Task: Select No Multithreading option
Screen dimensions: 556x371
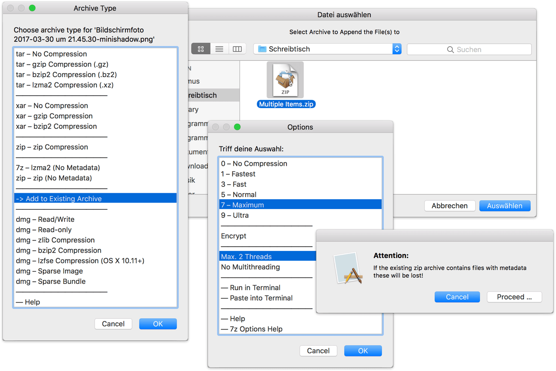Action: [268, 267]
